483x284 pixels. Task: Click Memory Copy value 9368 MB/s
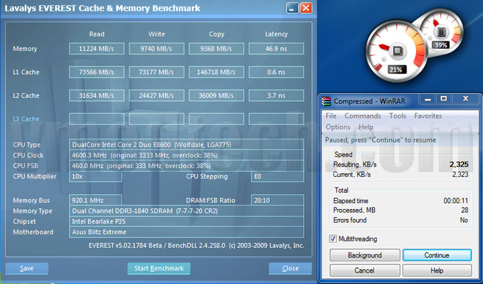pos(216,49)
